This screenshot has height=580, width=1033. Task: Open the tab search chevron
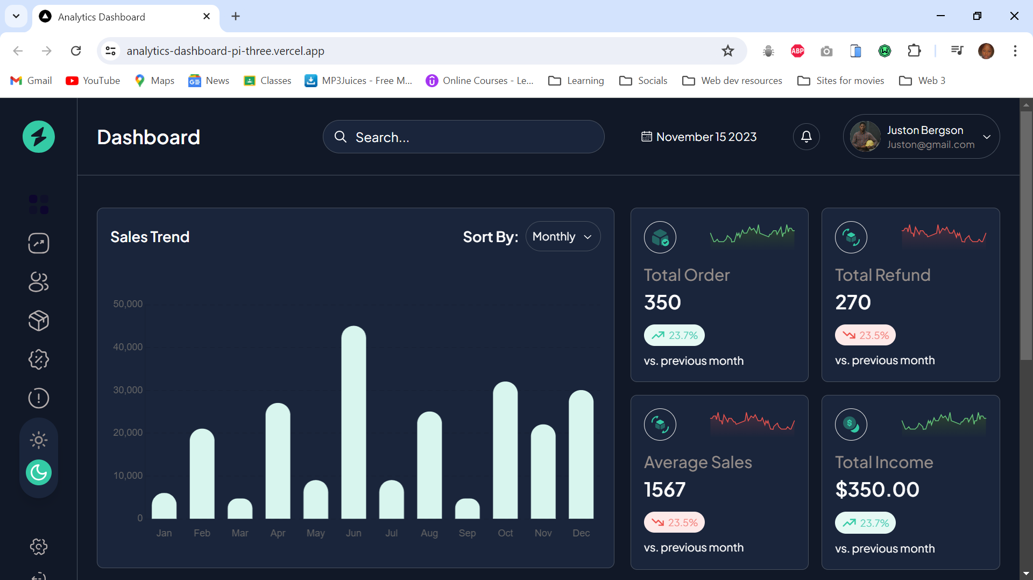point(16,16)
